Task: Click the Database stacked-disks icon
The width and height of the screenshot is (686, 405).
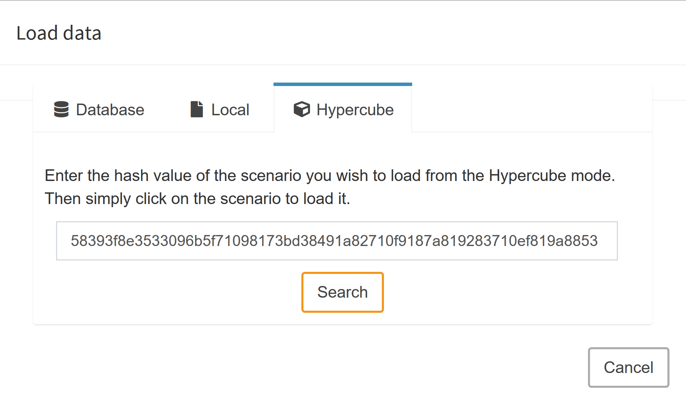Action: click(x=61, y=109)
